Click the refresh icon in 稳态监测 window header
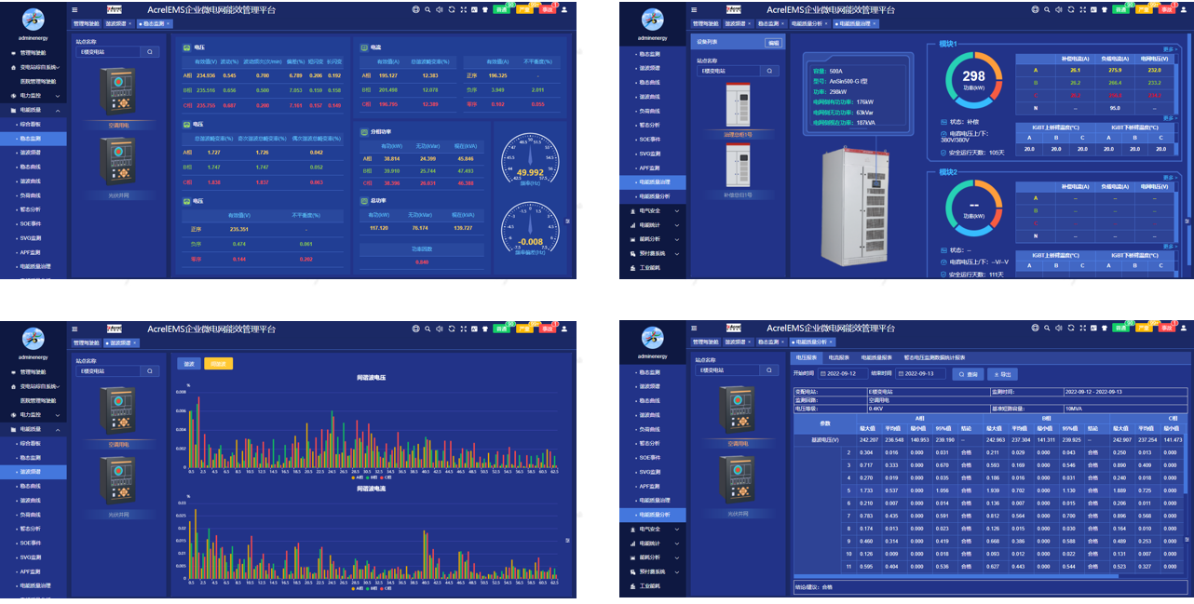Image resolution: width=1194 pixels, height=604 pixels. pyautogui.click(x=452, y=9)
